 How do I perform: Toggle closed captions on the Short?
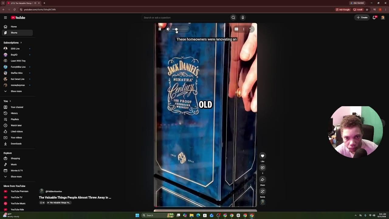tap(236, 29)
